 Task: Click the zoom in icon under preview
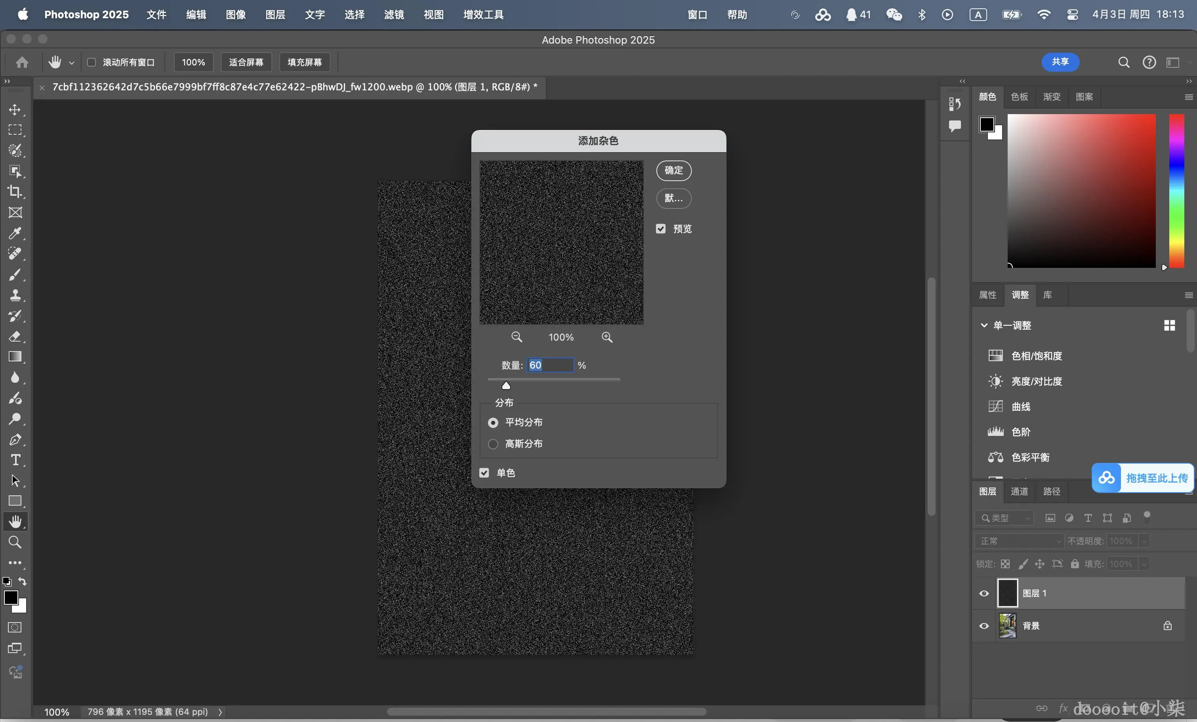click(607, 337)
